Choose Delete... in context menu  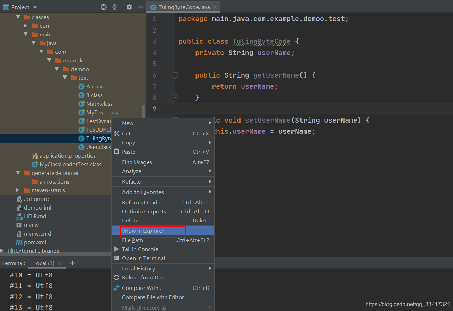163,220
